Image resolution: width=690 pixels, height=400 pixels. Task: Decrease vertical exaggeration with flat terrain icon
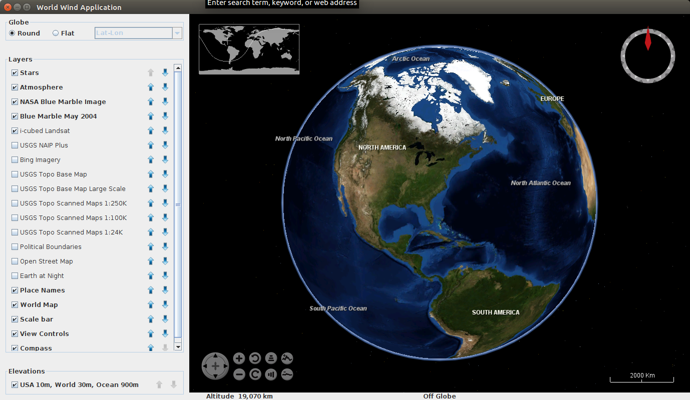287,374
